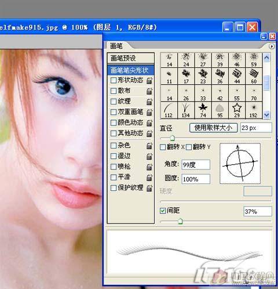Image resolution: width=278 pixels, height=289 pixels.
Task: Select scattered brush tip sized 36
Action: pyautogui.click(x=220, y=76)
